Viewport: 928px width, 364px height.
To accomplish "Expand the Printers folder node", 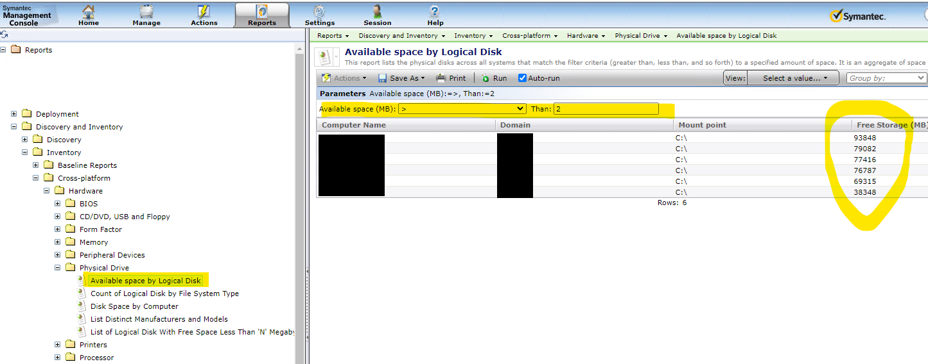I will 58,345.
